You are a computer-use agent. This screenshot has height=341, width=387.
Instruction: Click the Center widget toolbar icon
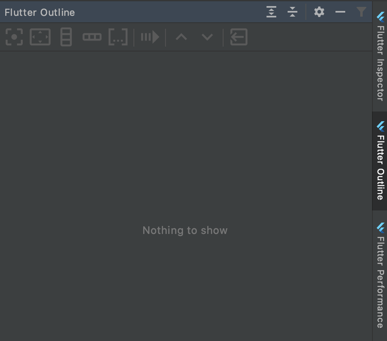click(14, 37)
